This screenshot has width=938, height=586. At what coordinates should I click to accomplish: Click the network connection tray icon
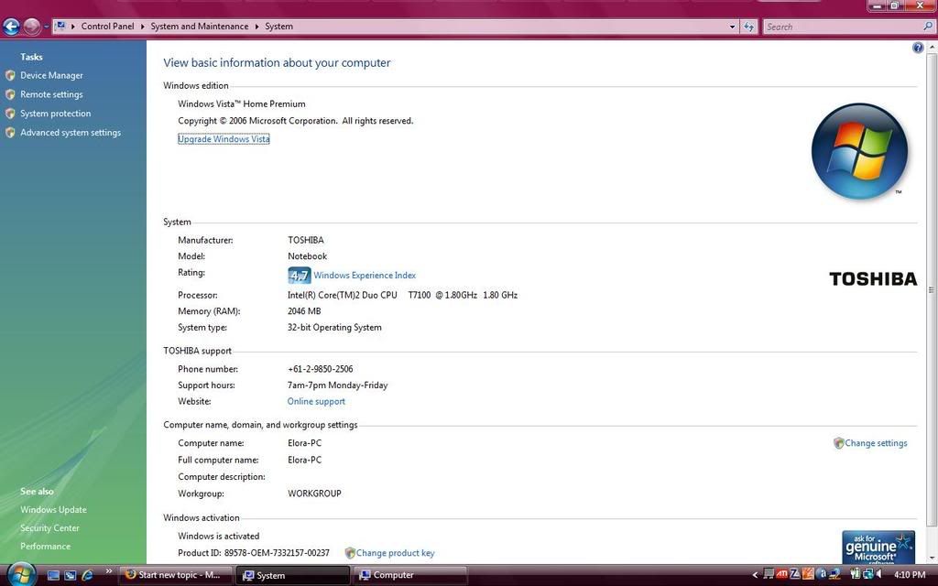(868, 574)
